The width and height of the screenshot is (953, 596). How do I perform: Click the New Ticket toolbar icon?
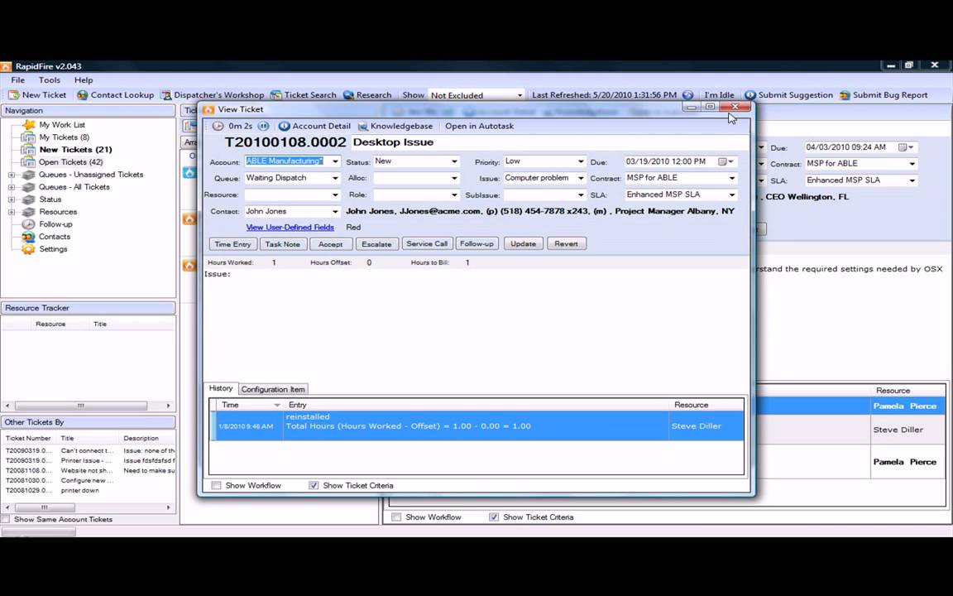13,95
